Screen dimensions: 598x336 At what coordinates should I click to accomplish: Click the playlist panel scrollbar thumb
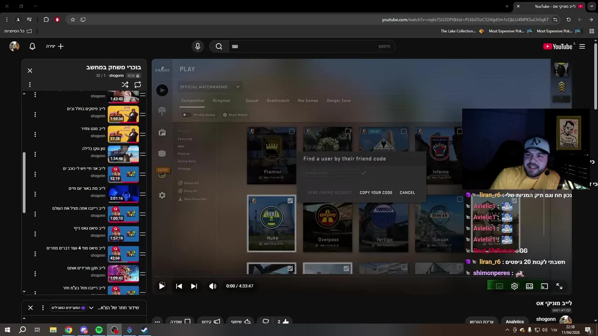pos(24,182)
